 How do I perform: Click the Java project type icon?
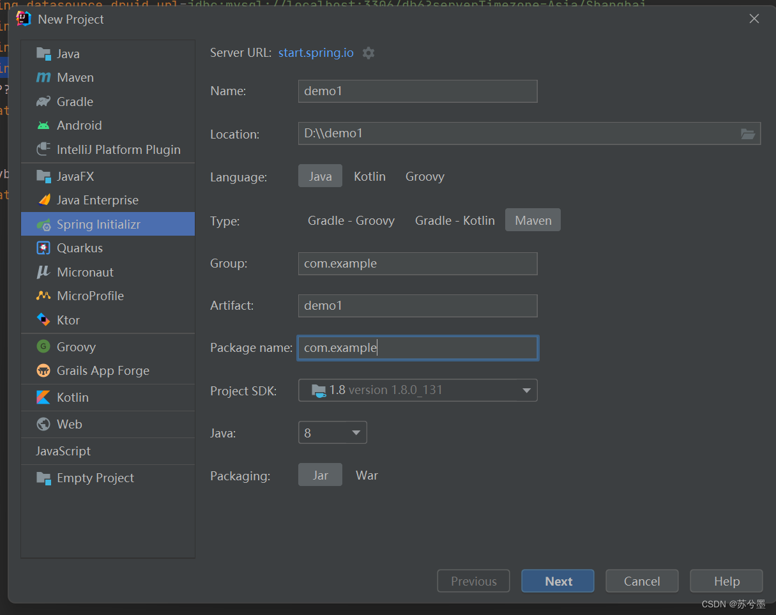(43, 54)
